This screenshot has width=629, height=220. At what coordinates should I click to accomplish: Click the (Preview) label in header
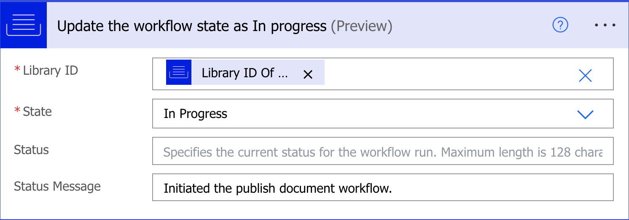pyautogui.click(x=362, y=26)
